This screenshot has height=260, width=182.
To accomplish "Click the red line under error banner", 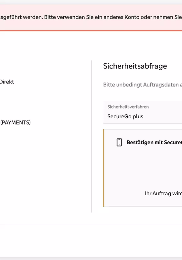I will click(x=91, y=31).
